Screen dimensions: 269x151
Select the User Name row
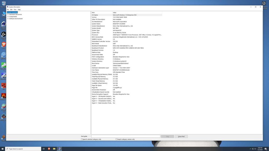127,70
